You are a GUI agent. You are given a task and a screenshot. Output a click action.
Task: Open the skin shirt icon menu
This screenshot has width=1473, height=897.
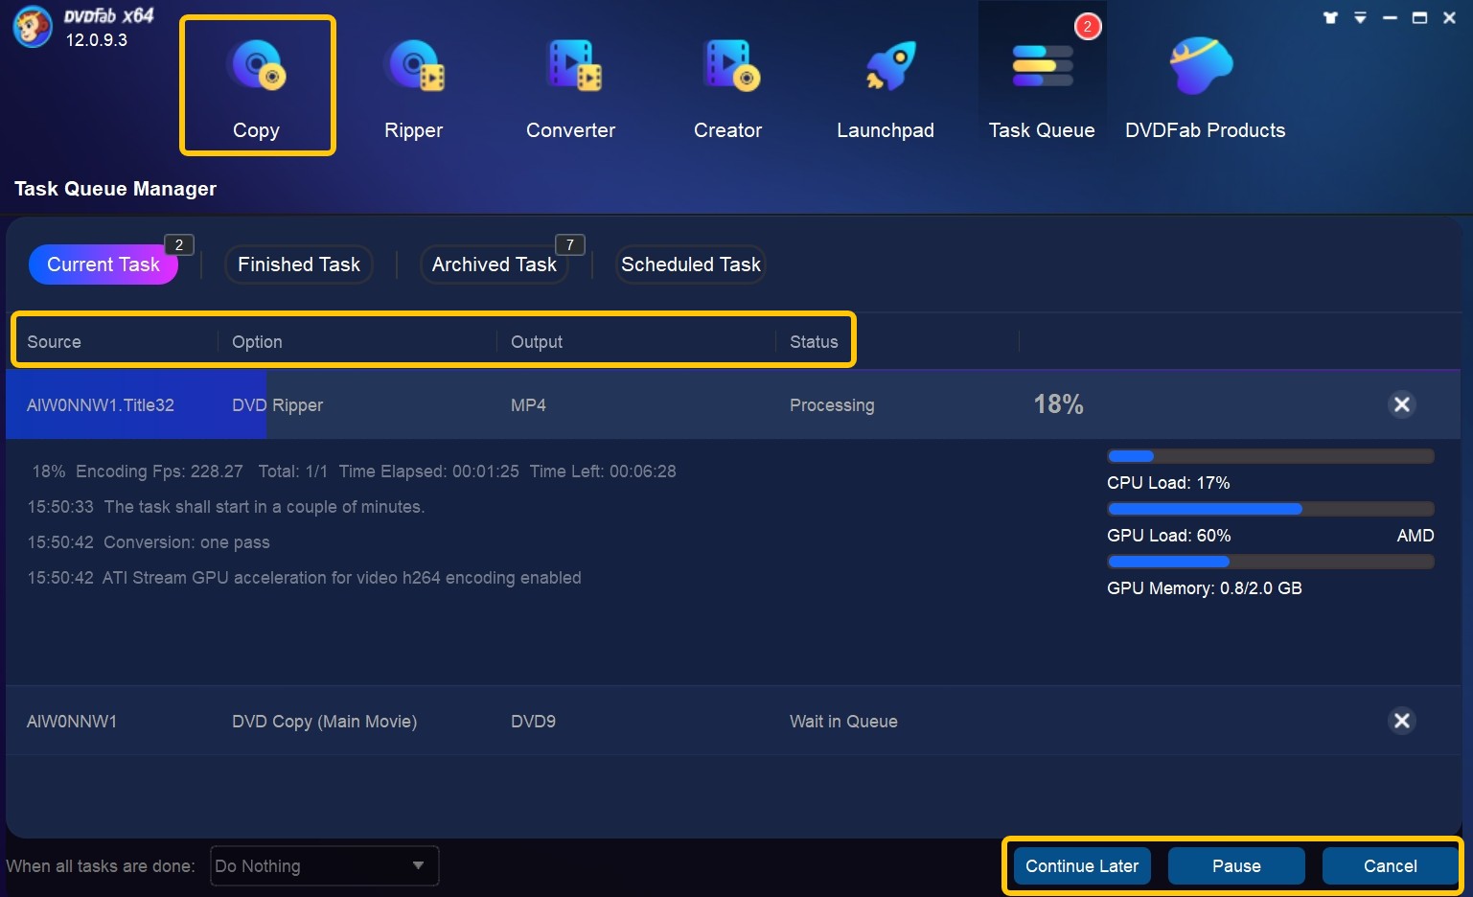1330,18
